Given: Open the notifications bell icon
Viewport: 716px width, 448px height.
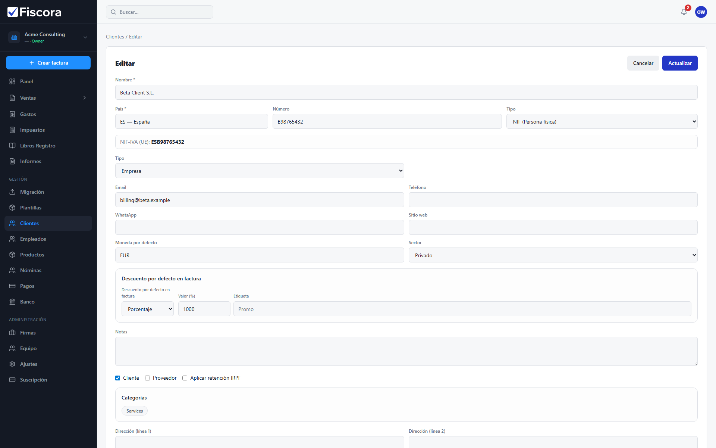Looking at the screenshot, I should pos(684,12).
